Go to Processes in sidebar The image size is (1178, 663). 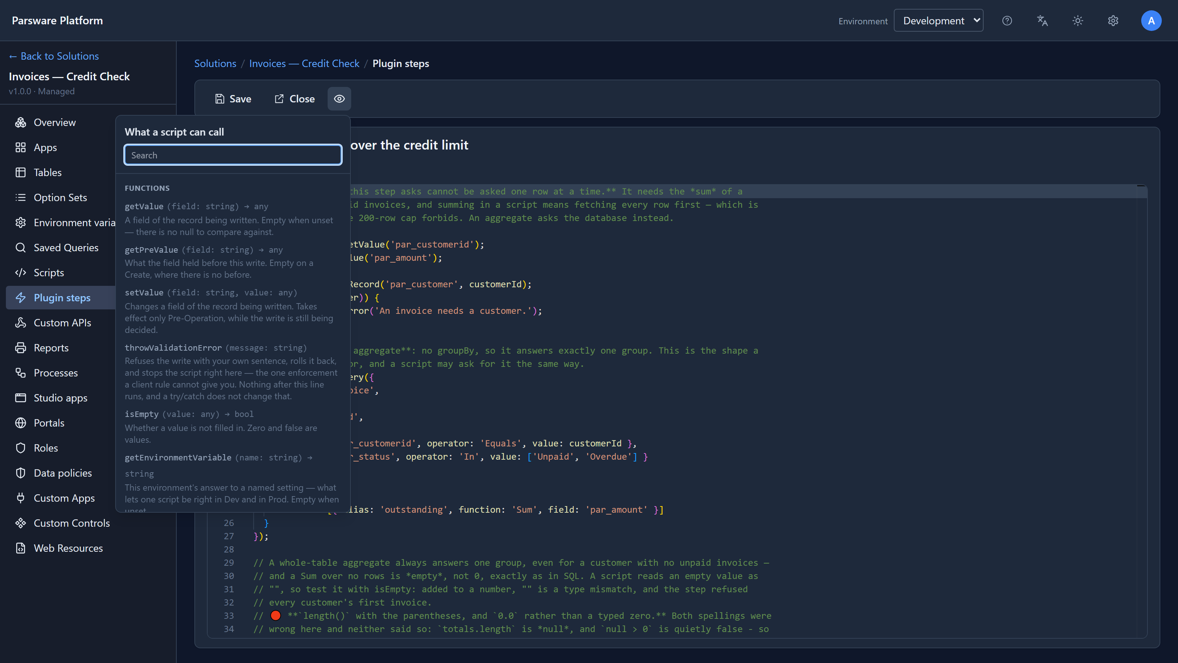point(56,373)
